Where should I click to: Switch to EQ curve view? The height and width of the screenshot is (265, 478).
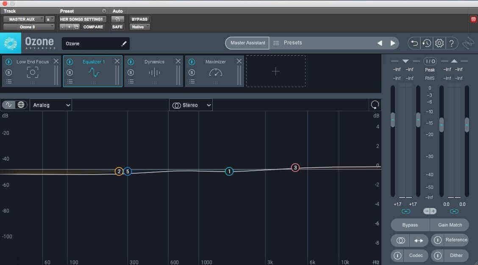(x=9, y=105)
